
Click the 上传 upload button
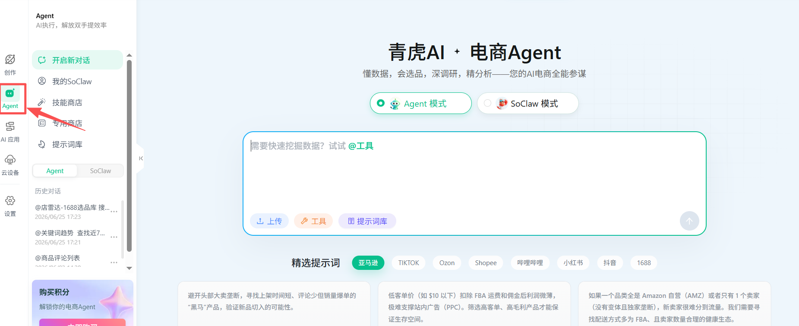pyautogui.click(x=269, y=221)
